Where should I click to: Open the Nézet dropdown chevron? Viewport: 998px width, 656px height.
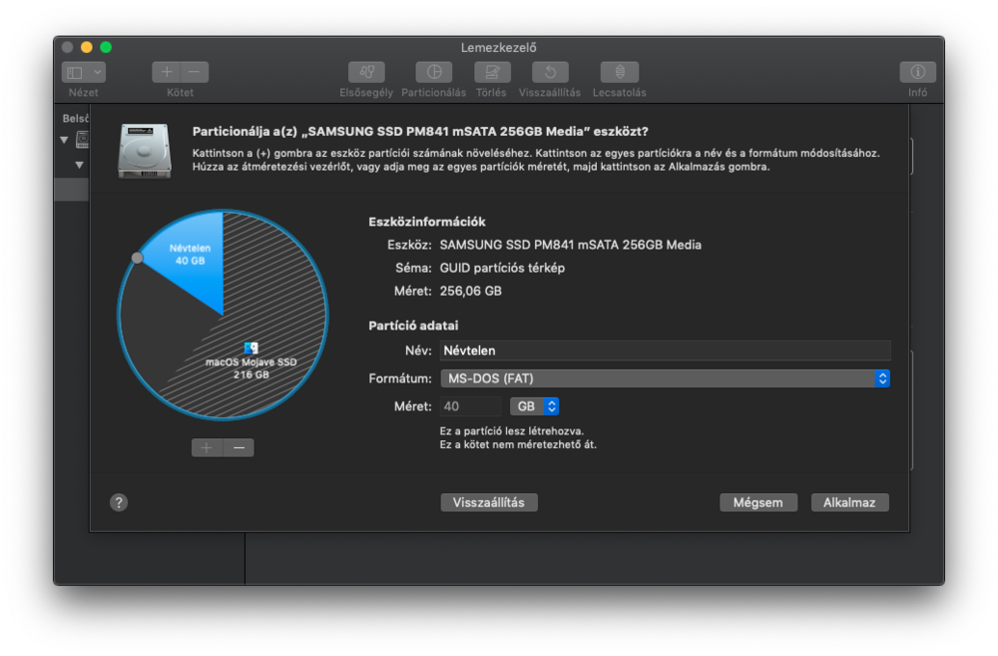[98, 73]
